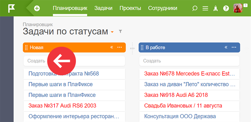Viewport: 251px width, 122px height.
Task: Open the search magnifier icon
Action: [x=195, y=8]
